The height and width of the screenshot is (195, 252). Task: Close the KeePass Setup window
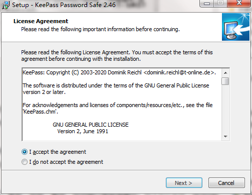pyautogui.click(x=239, y=3)
